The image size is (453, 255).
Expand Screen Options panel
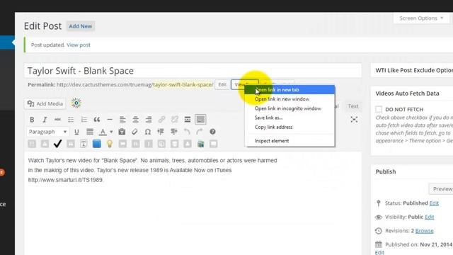coord(421,18)
